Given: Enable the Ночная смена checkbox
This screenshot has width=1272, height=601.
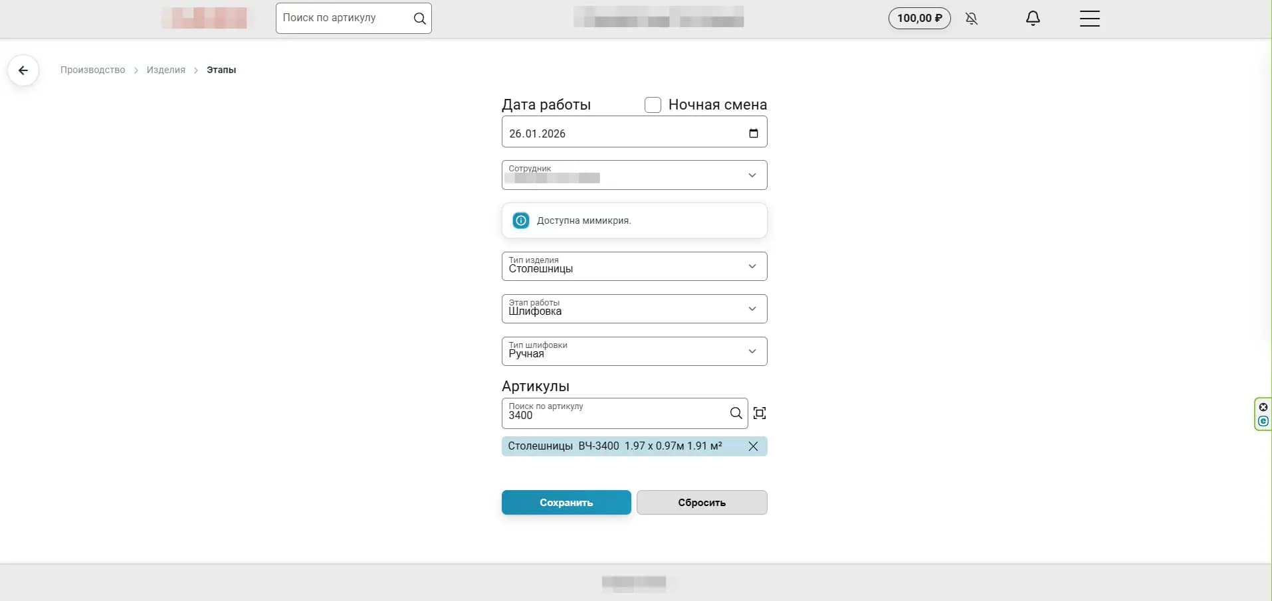Looking at the screenshot, I should (x=653, y=104).
